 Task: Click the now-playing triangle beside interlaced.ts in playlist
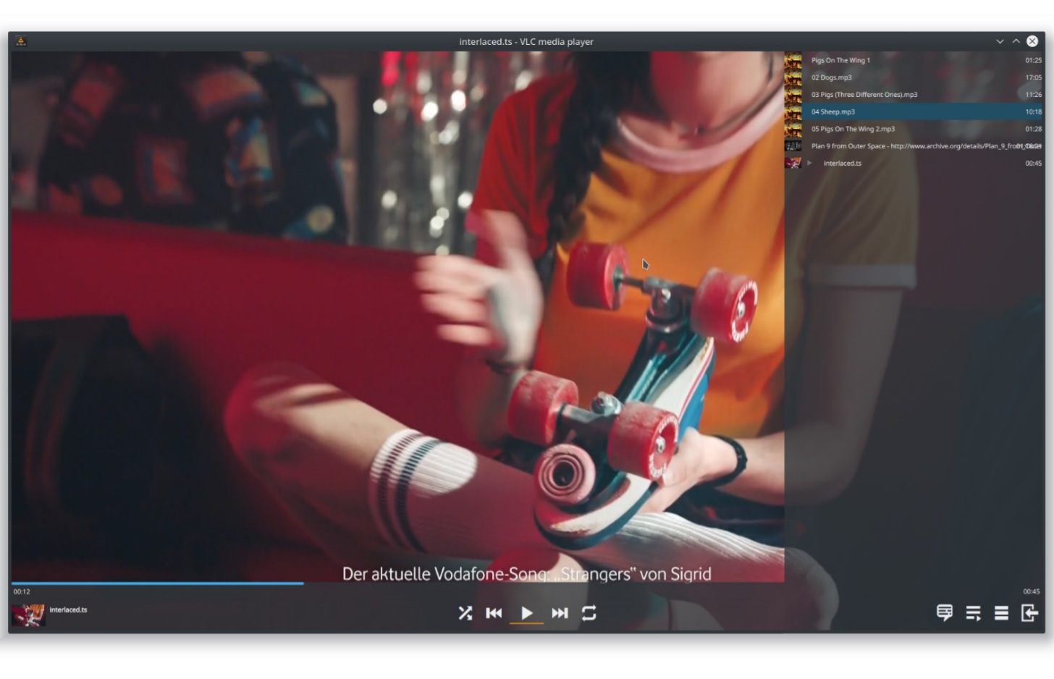(809, 163)
